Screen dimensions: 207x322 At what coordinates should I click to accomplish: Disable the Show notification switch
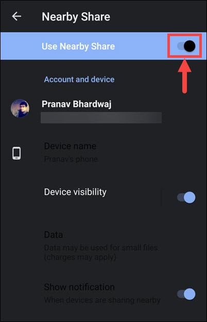(x=186, y=294)
